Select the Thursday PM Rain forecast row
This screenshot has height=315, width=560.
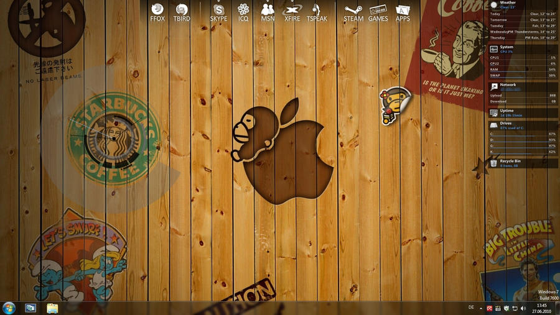point(523,37)
